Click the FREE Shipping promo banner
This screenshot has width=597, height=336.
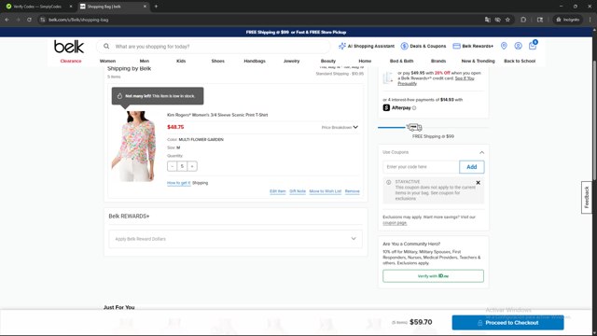click(x=296, y=32)
